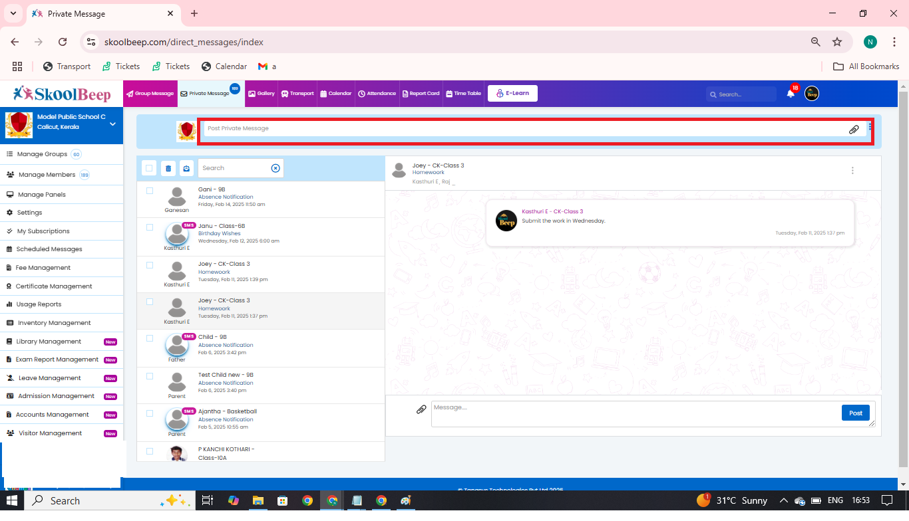This screenshot has height=521, width=909.
Task: Check the Joey message from 1:37 pm
Action: pos(150,302)
